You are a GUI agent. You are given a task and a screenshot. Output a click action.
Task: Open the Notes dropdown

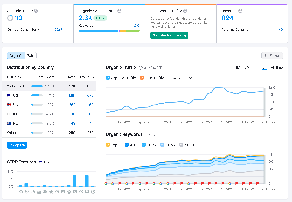coord(182,78)
